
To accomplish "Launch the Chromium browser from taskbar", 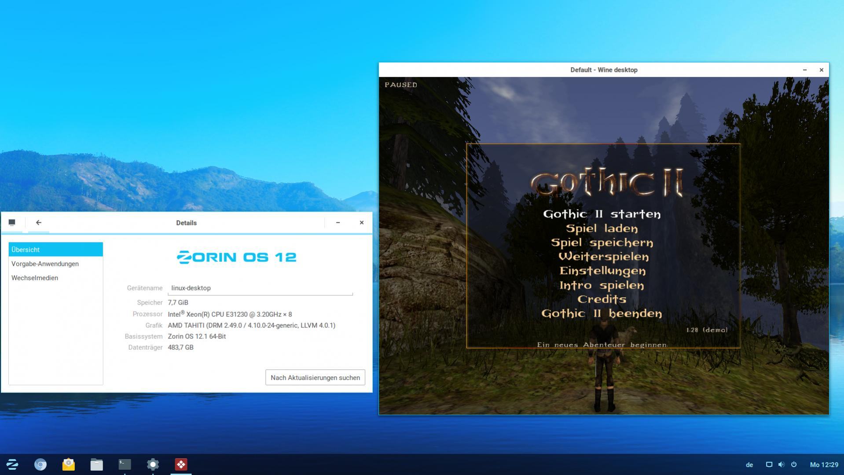I will point(40,464).
